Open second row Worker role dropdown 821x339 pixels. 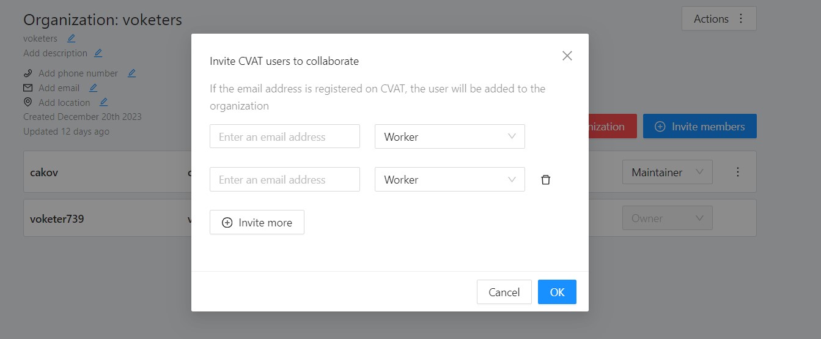(449, 179)
